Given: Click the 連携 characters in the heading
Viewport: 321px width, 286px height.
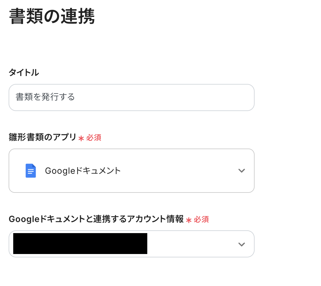Looking at the screenshot, I should 81,17.
